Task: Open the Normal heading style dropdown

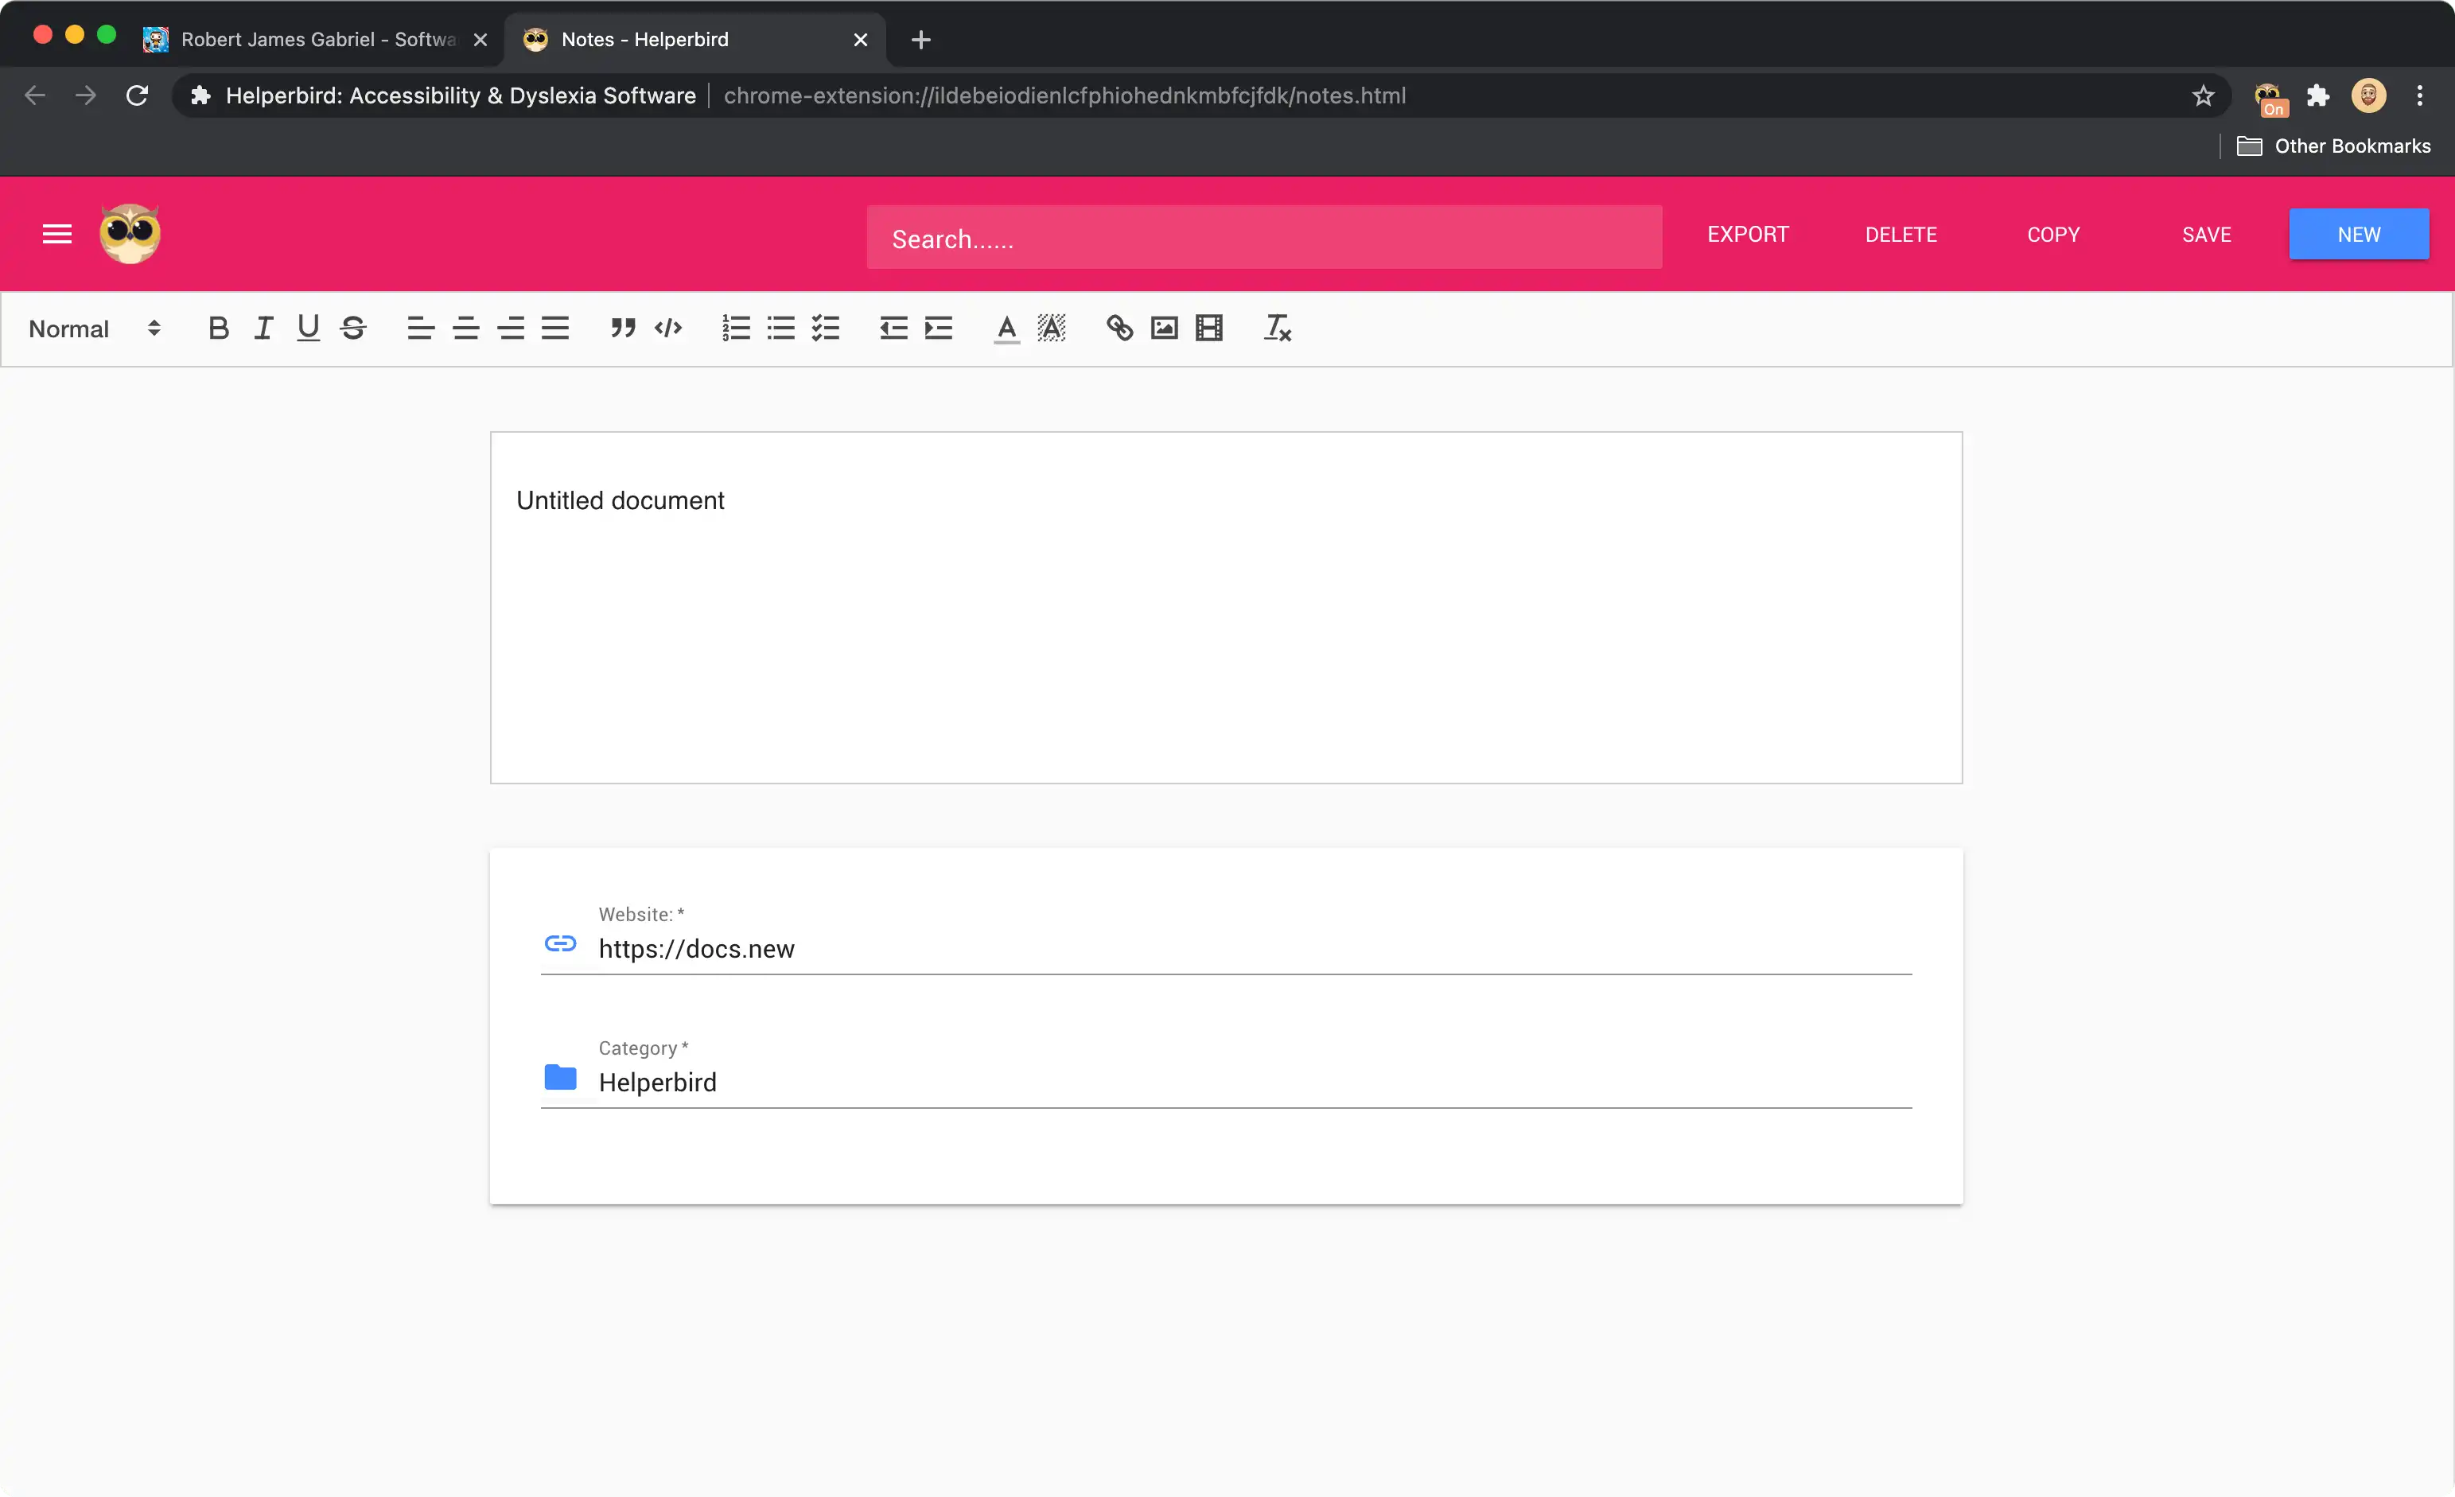Action: 95,329
